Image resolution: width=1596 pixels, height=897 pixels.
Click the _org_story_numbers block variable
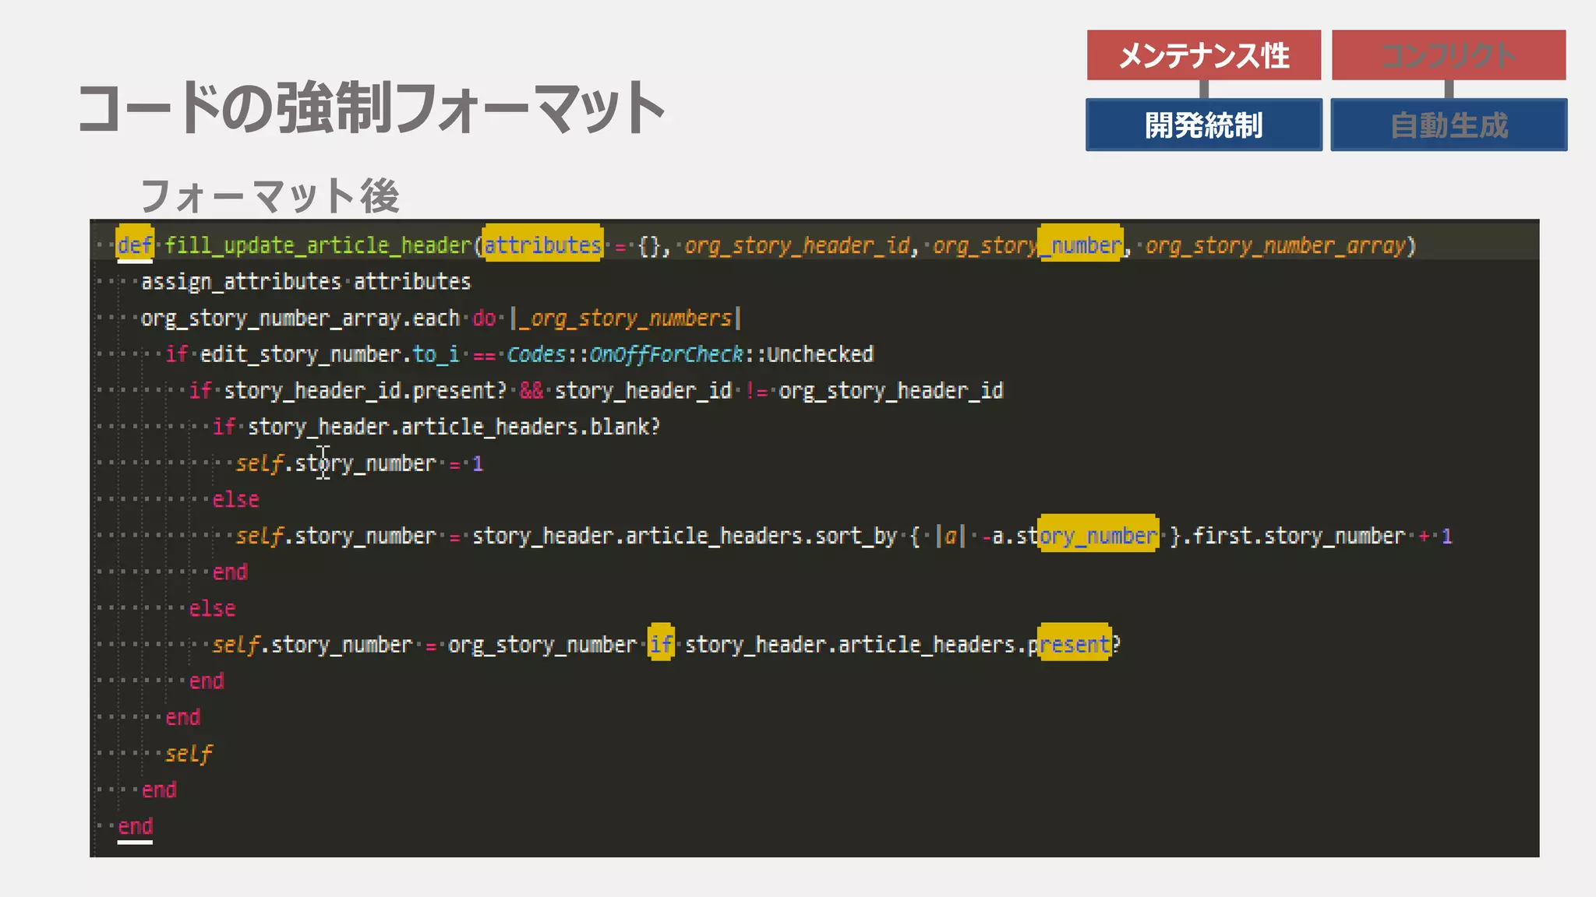pyautogui.click(x=626, y=318)
